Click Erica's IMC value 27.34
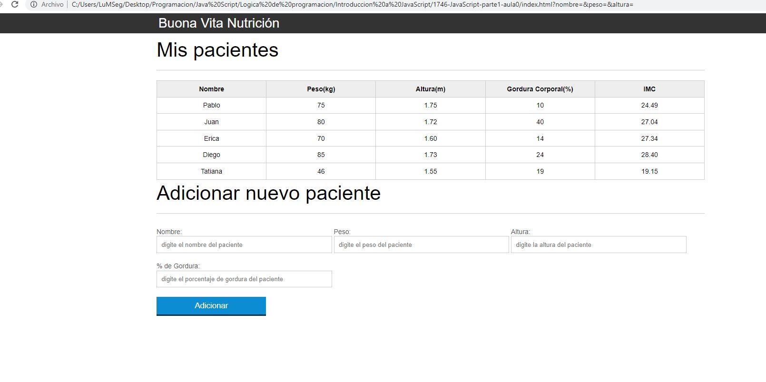The image size is (766, 382). [x=649, y=138]
